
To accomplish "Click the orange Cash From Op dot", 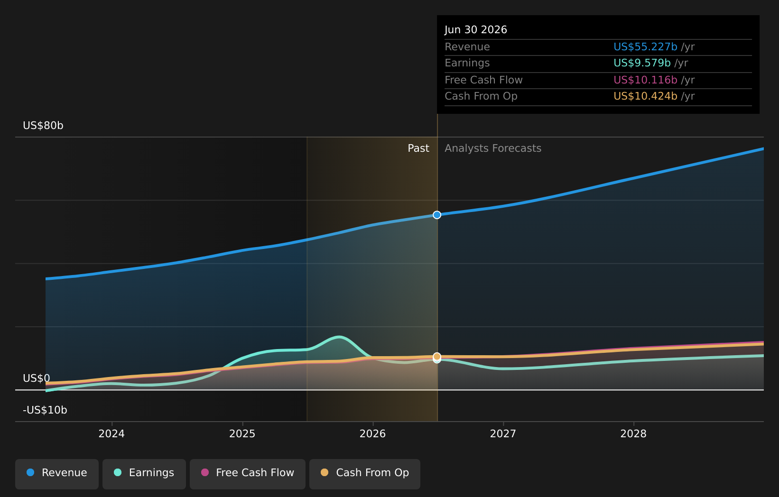I will 325,472.
